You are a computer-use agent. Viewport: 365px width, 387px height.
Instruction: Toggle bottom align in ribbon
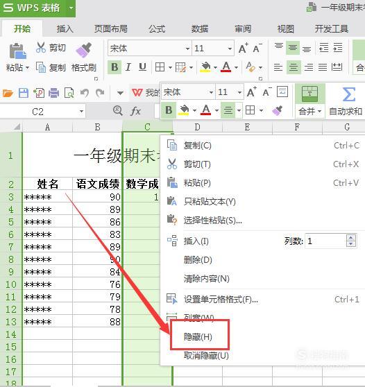coord(307,49)
